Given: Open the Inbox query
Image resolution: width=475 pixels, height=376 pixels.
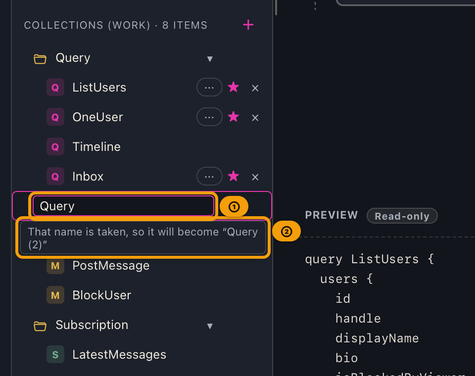Looking at the screenshot, I should pyautogui.click(x=88, y=177).
